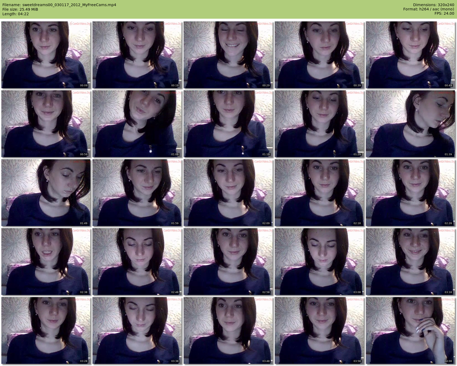
Task: Click the 00:29 video frame
Action: pos(228,55)
